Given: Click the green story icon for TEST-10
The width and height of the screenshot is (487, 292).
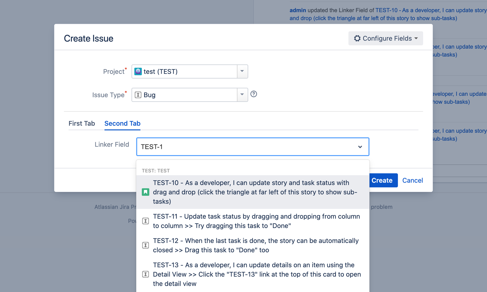Looking at the screenshot, I should tap(145, 192).
